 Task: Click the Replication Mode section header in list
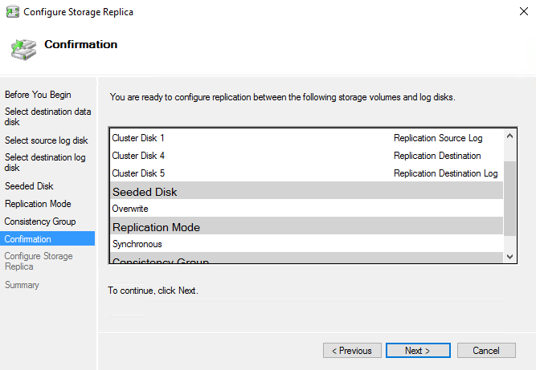(x=307, y=226)
